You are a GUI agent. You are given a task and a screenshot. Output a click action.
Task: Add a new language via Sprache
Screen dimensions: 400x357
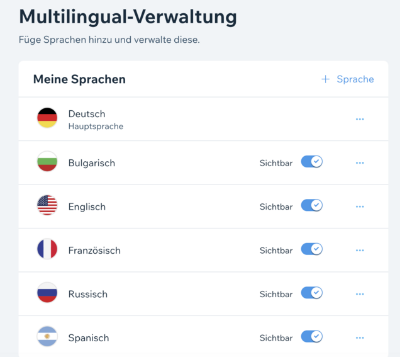pyautogui.click(x=347, y=79)
